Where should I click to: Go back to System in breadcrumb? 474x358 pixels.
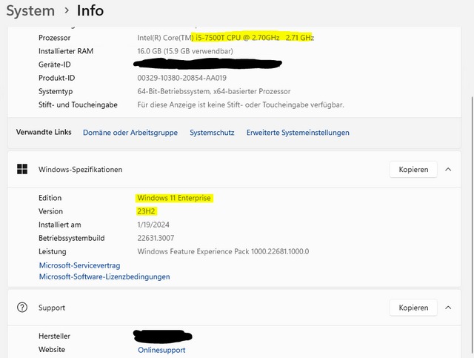click(30, 11)
